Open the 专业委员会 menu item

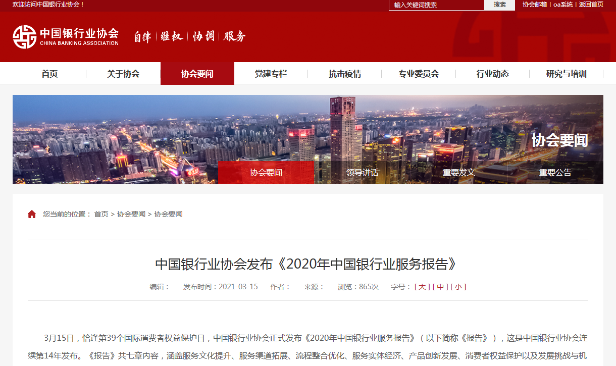tap(419, 74)
